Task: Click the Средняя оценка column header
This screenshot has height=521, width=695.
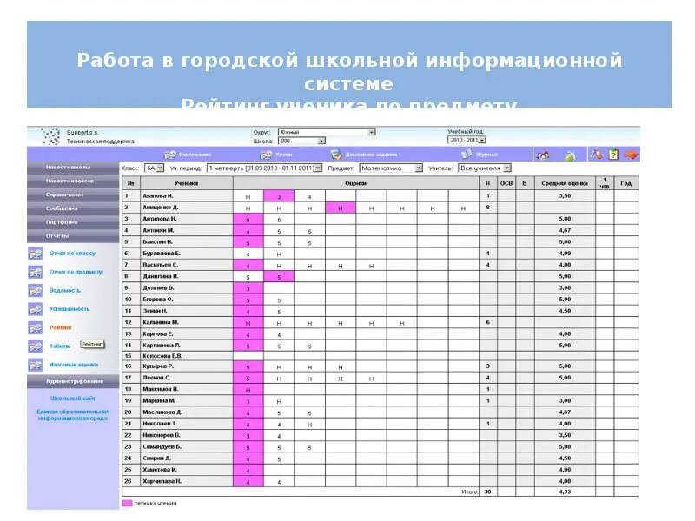Action: click(565, 183)
